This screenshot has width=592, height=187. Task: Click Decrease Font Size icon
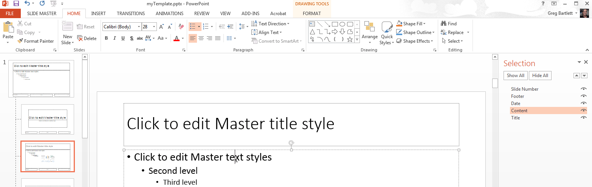(170, 27)
